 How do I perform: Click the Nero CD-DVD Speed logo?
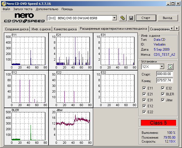coord(24,18)
